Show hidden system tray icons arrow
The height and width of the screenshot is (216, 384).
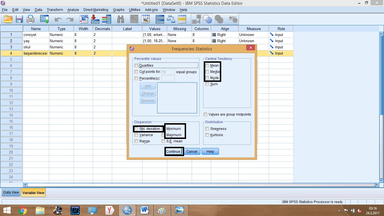(339, 210)
